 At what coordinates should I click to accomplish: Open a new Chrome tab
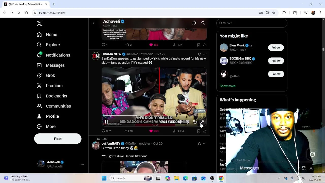pos(54,4)
